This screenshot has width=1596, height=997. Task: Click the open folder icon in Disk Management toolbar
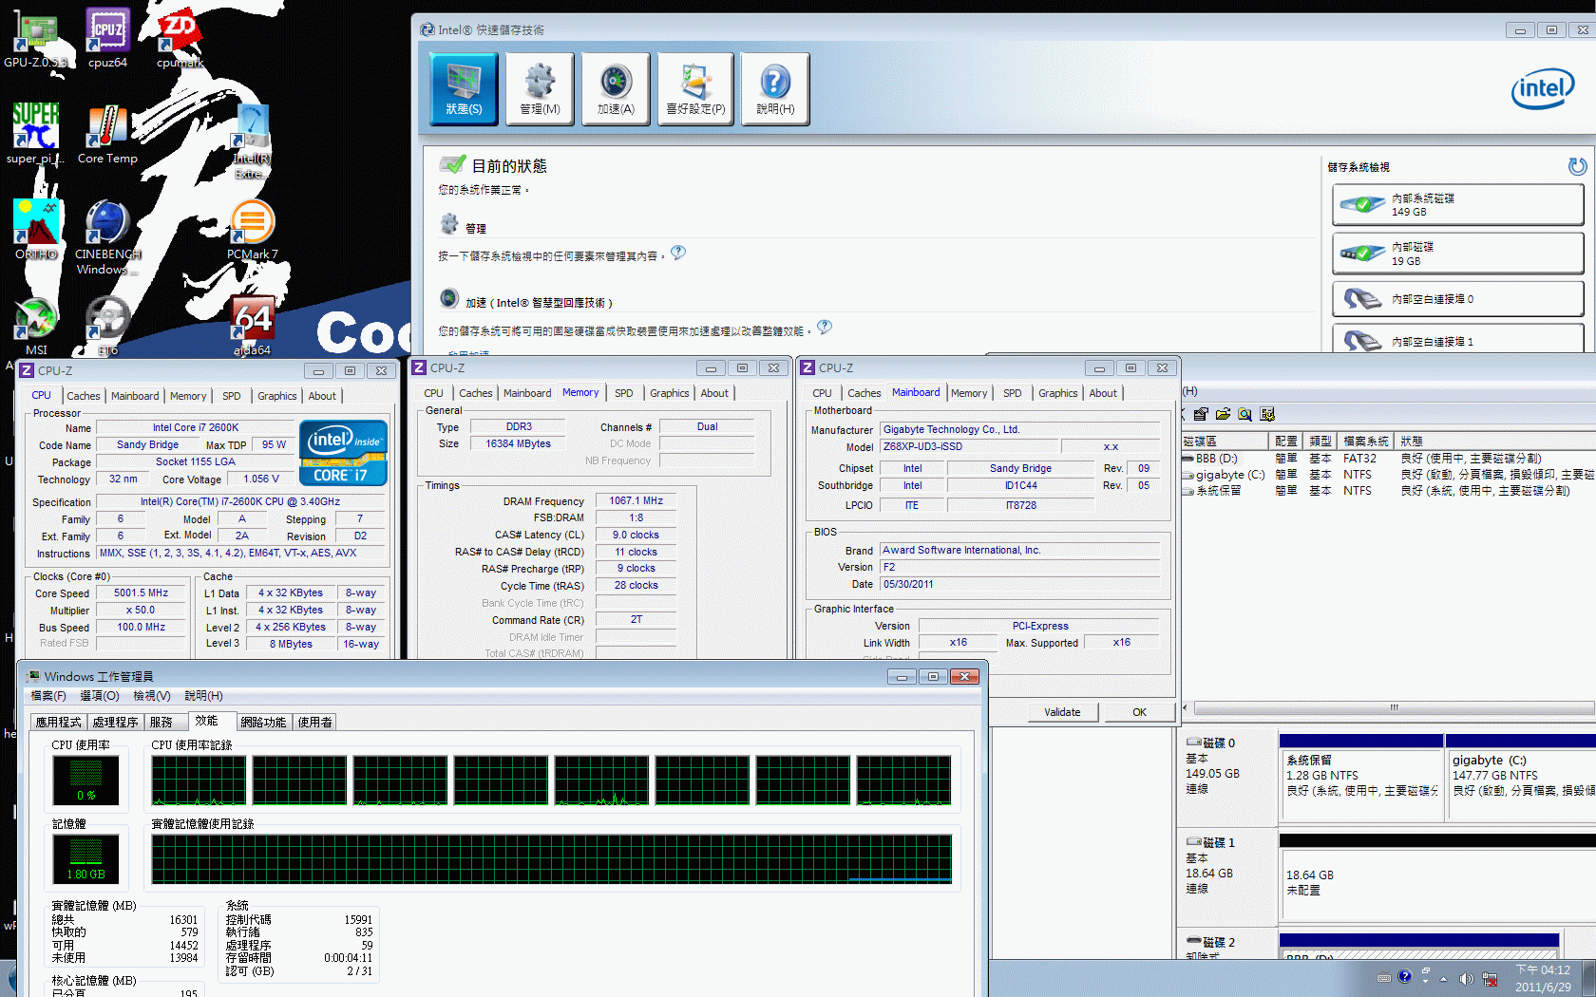coord(1223,414)
